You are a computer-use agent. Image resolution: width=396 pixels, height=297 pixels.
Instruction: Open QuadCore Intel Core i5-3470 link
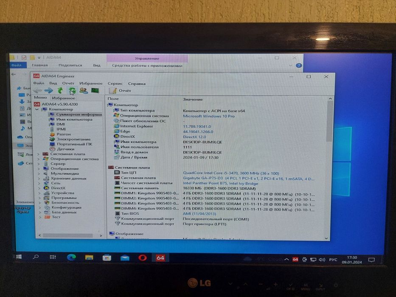[231, 173]
